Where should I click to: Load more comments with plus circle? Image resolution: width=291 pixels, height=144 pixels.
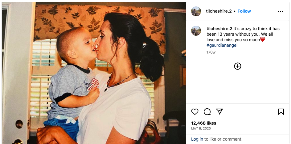click(238, 66)
